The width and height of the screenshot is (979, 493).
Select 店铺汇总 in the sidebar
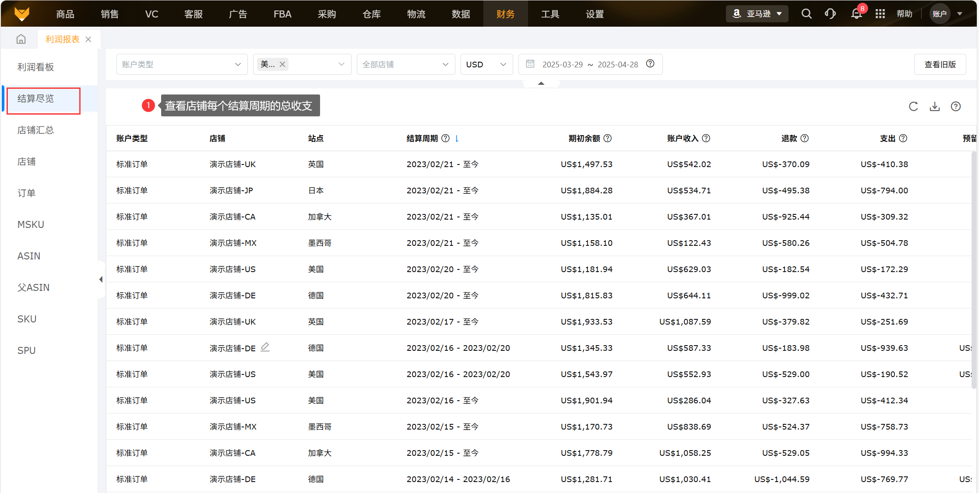tap(36, 130)
